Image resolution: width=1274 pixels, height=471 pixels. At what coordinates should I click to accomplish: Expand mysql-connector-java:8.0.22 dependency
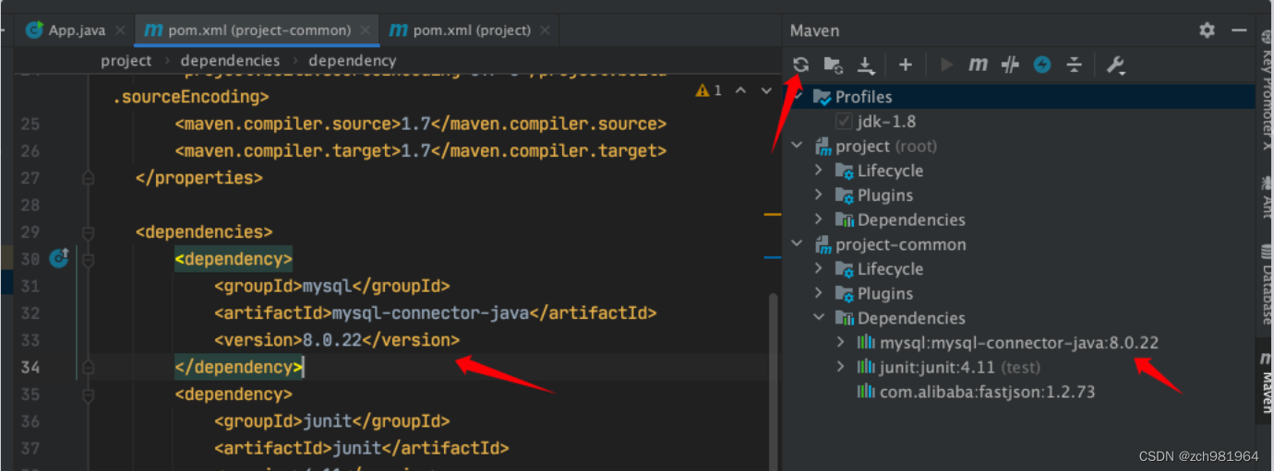(840, 342)
